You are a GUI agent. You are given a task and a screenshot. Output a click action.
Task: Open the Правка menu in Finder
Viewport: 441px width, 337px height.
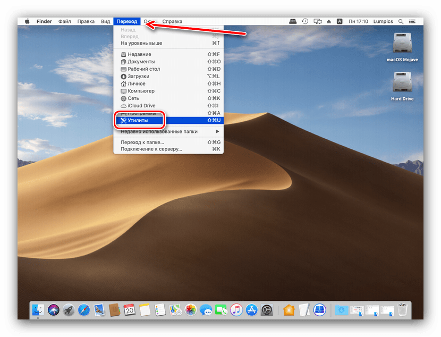click(x=86, y=21)
